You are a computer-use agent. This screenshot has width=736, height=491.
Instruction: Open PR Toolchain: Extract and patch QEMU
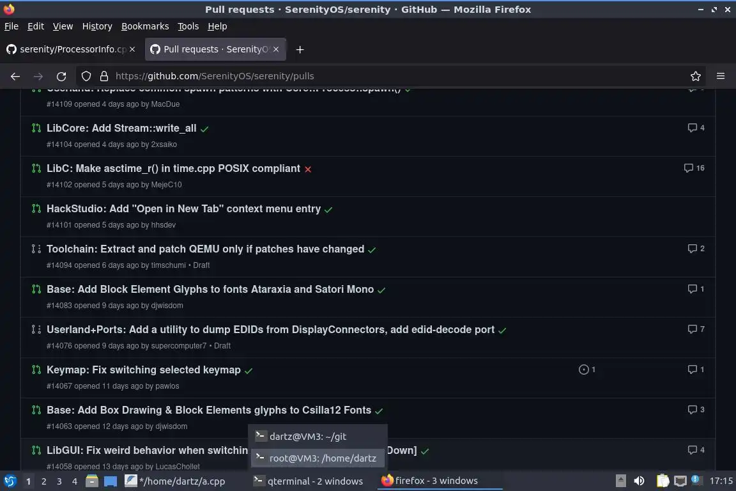[205, 249]
